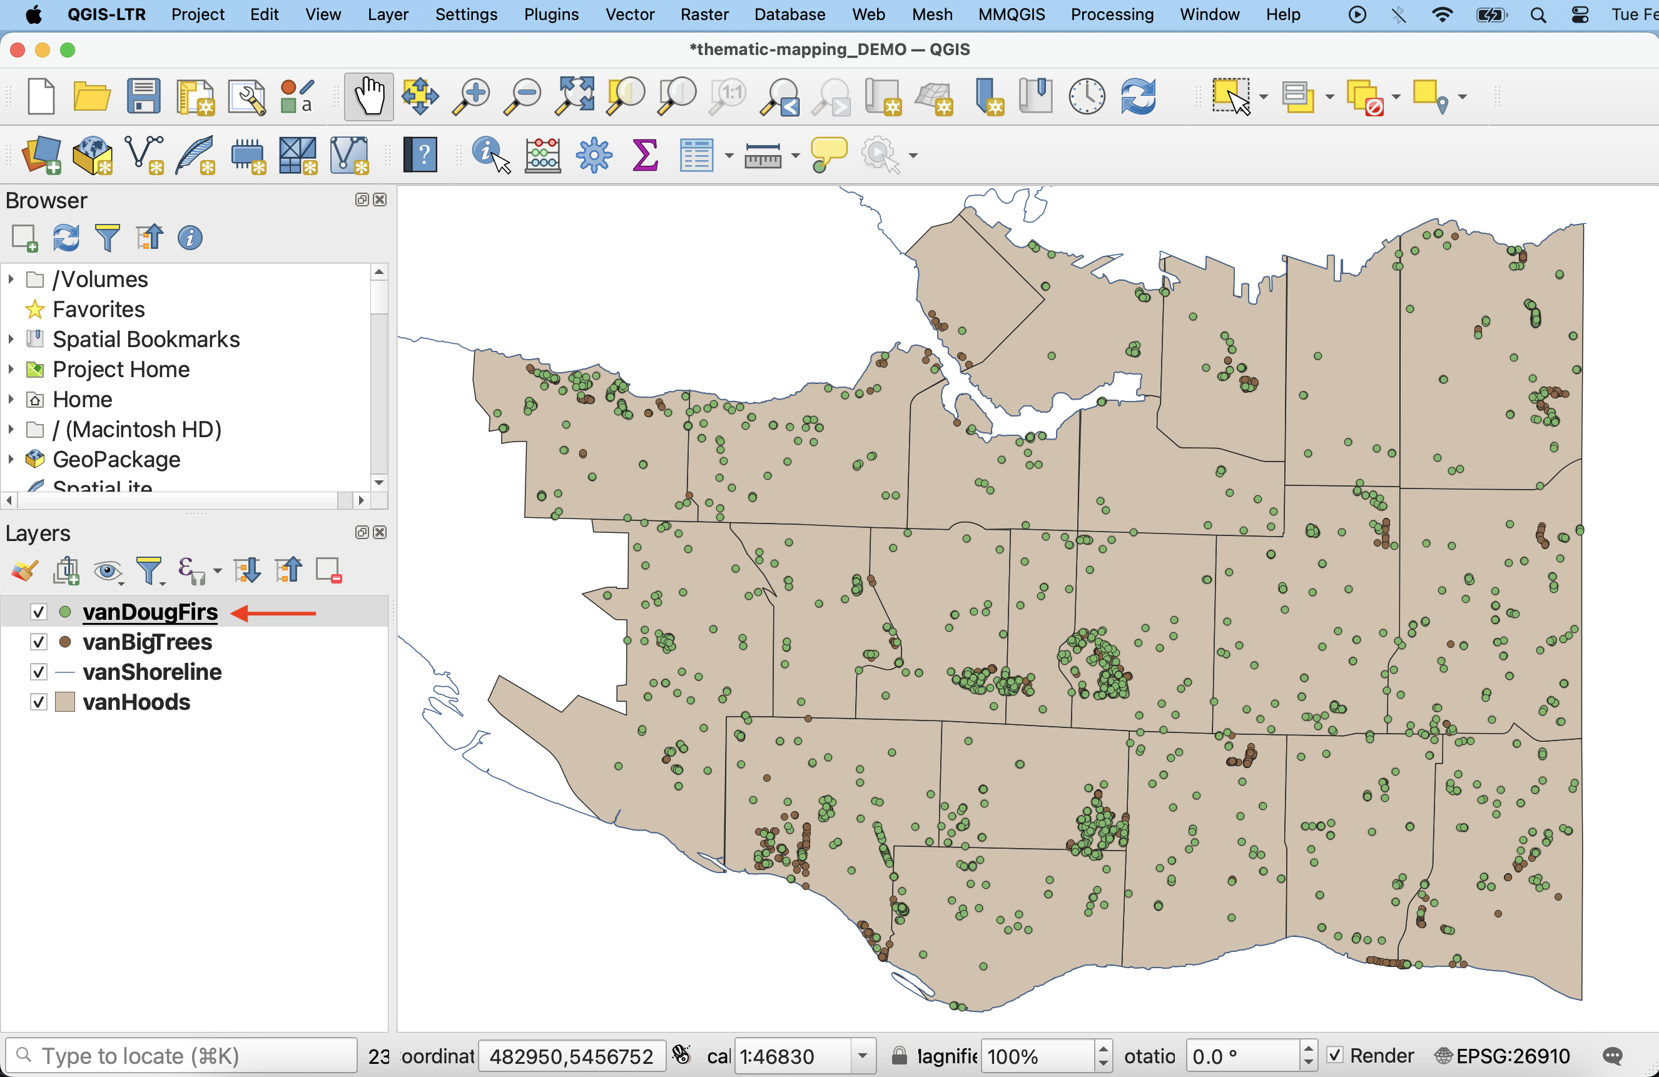Click the Statistical Summary sigma icon
This screenshot has width=1659, height=1077.
[645, 154]
